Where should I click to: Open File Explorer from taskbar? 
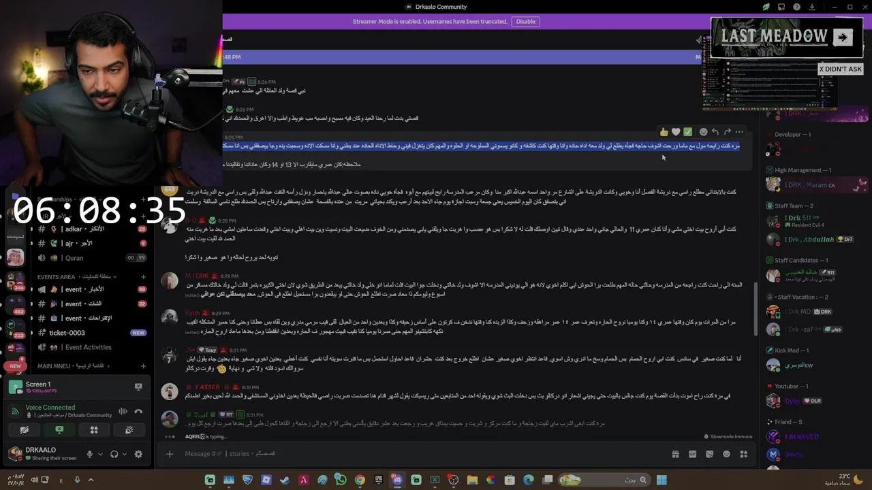tap(472, 480)
